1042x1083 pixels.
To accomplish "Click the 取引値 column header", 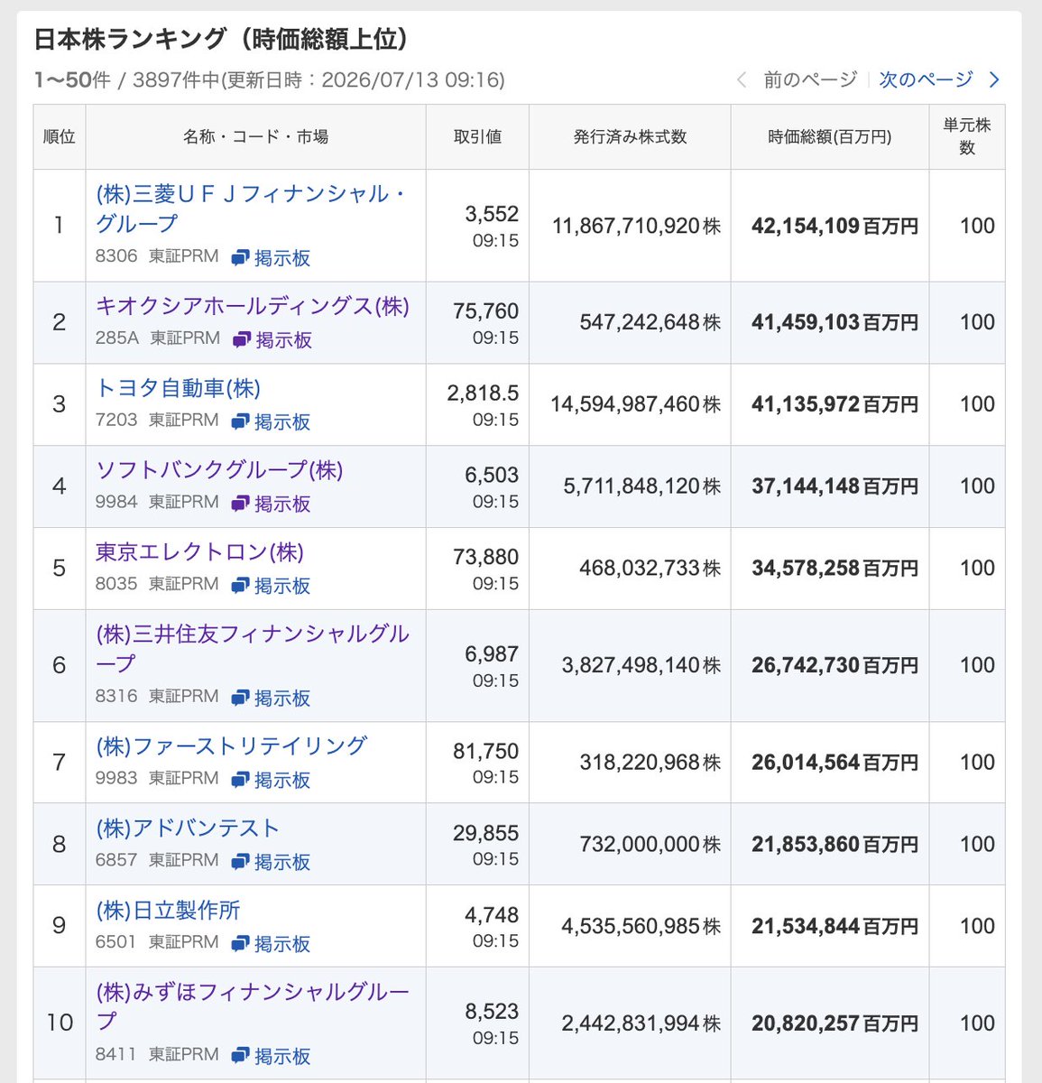I will [x=478, y=137].
